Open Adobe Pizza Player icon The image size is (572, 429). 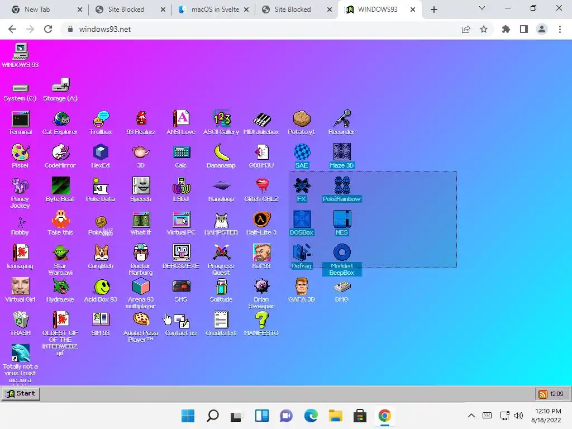click(x=141, y=327)
